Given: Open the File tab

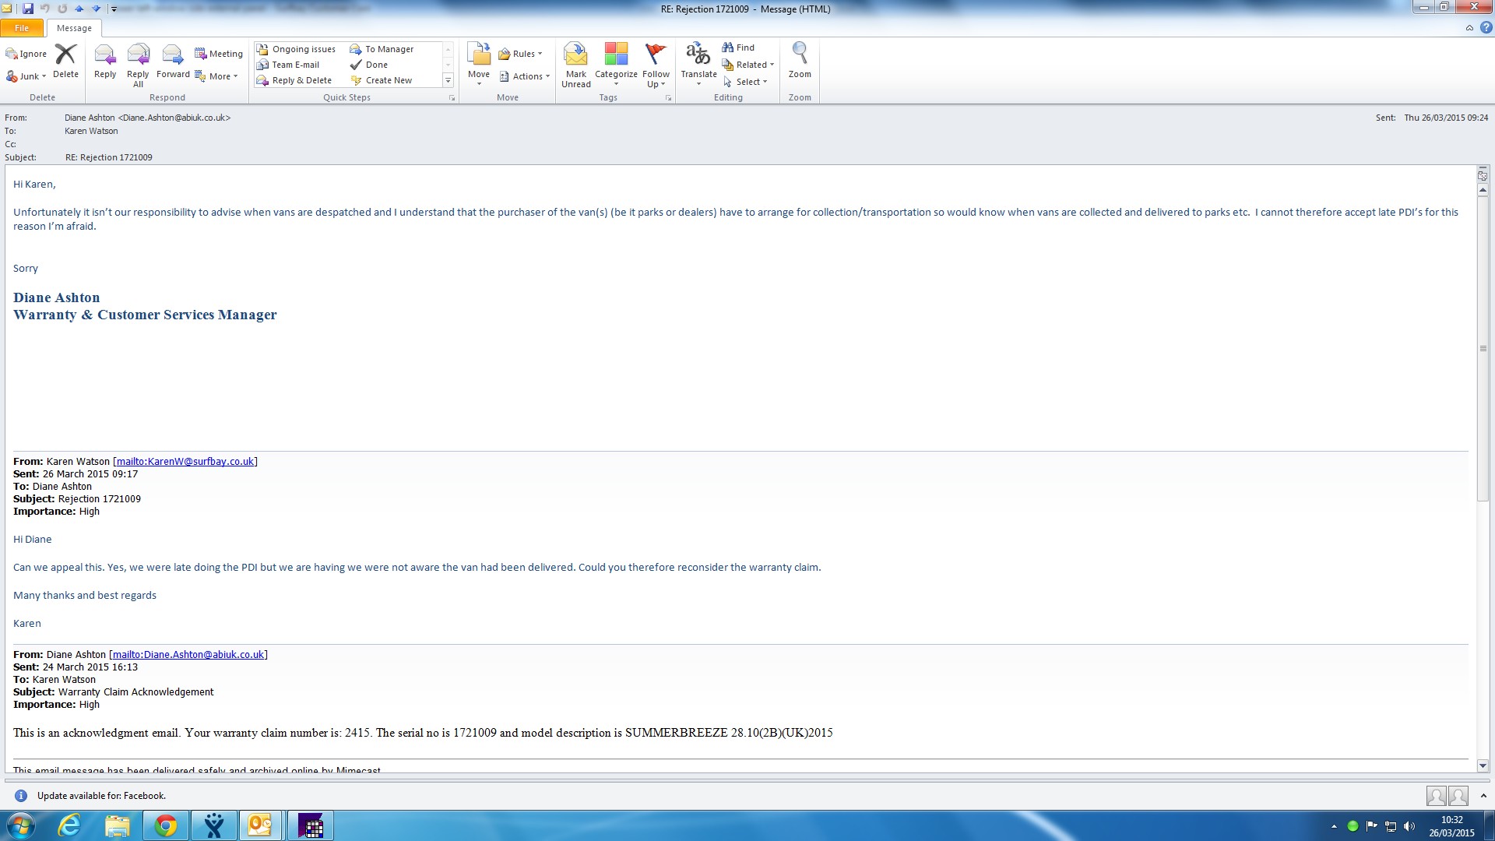Looking at the screenshot, I should (x=22, y=28).
